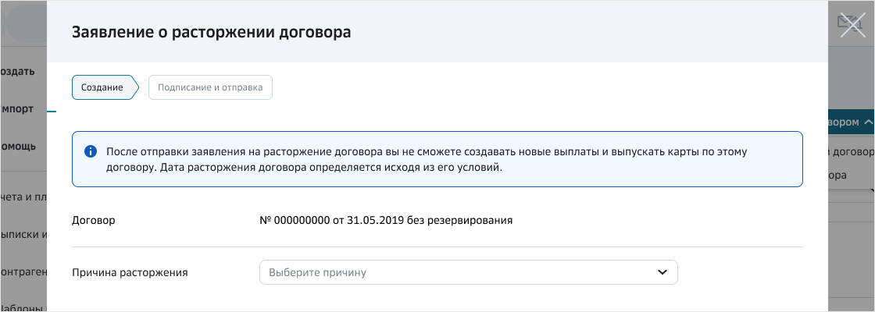The image size is (875, 312).
Task: Click the partially hidden «и договор» menu entry
Action: point(850,151)
